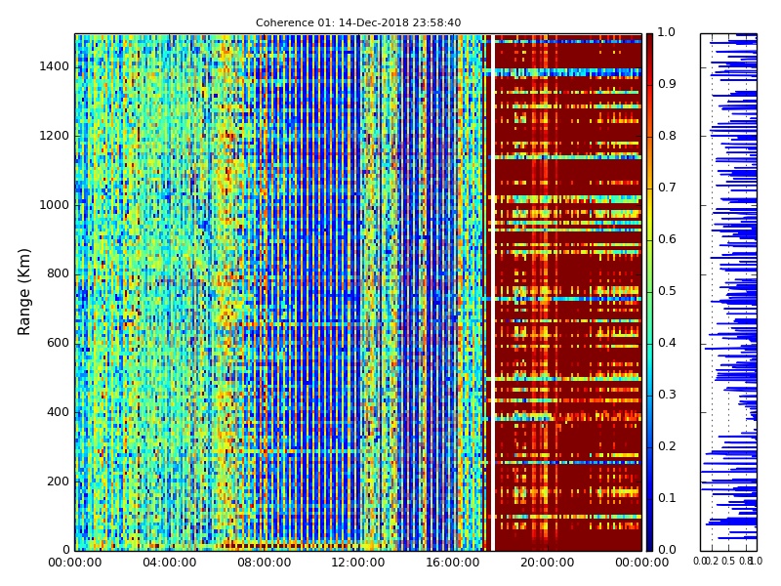
Task: Click the blue coherence profile line plot
Action: click(x=728, y=292)
